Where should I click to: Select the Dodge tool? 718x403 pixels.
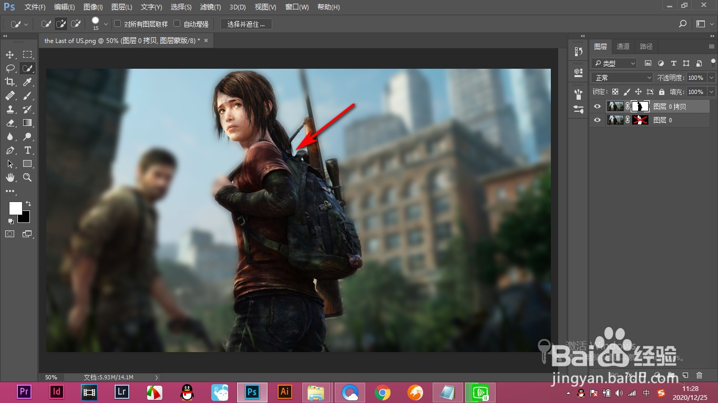pyautogui.click(x=27, y=136)
